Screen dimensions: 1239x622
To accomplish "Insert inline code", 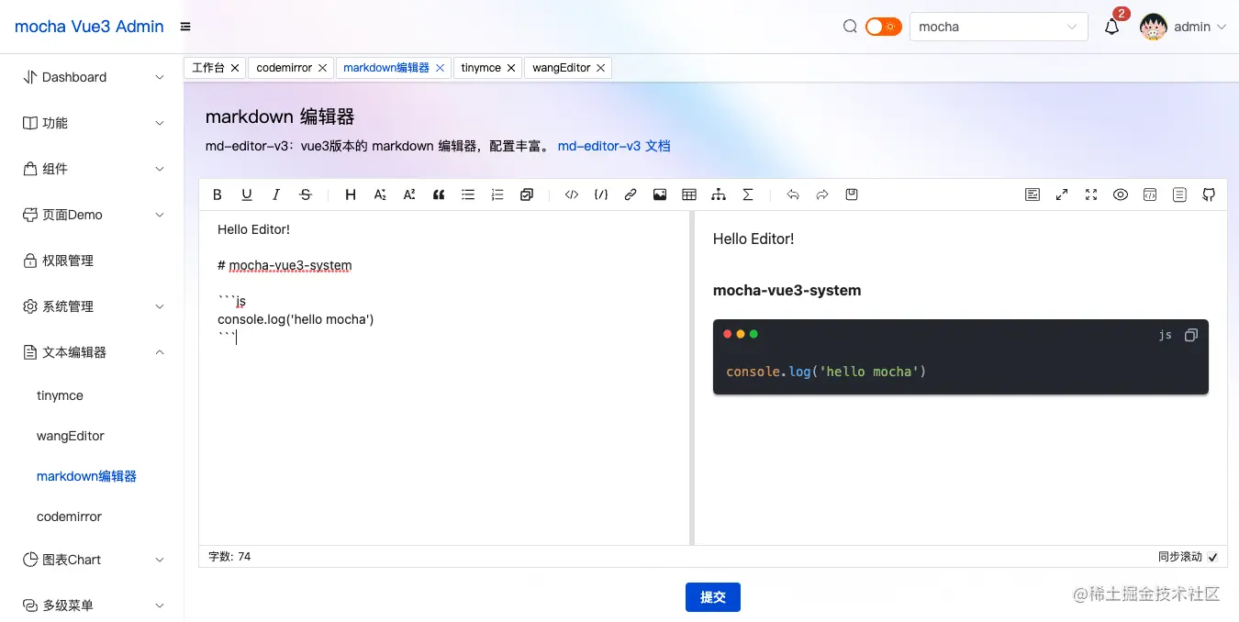I will tap(572, 194).
